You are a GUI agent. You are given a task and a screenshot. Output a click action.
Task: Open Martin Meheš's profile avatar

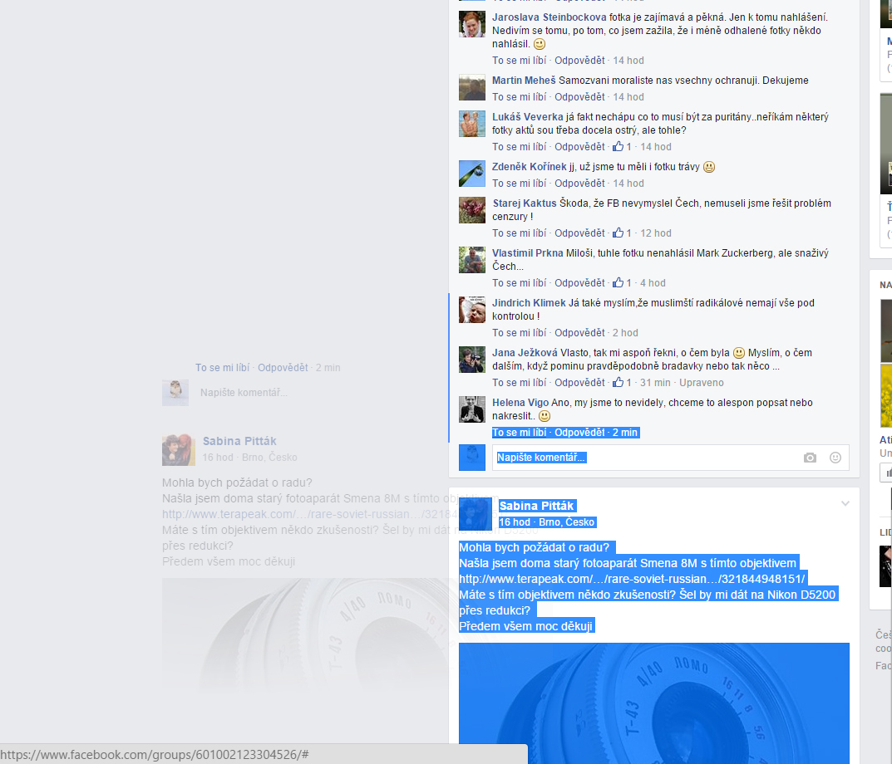click(472, 87)
